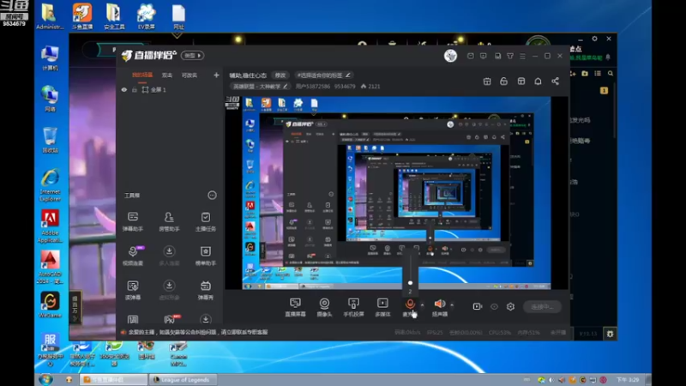Click the 多人连麦 download icon

[x=169, y=251]
